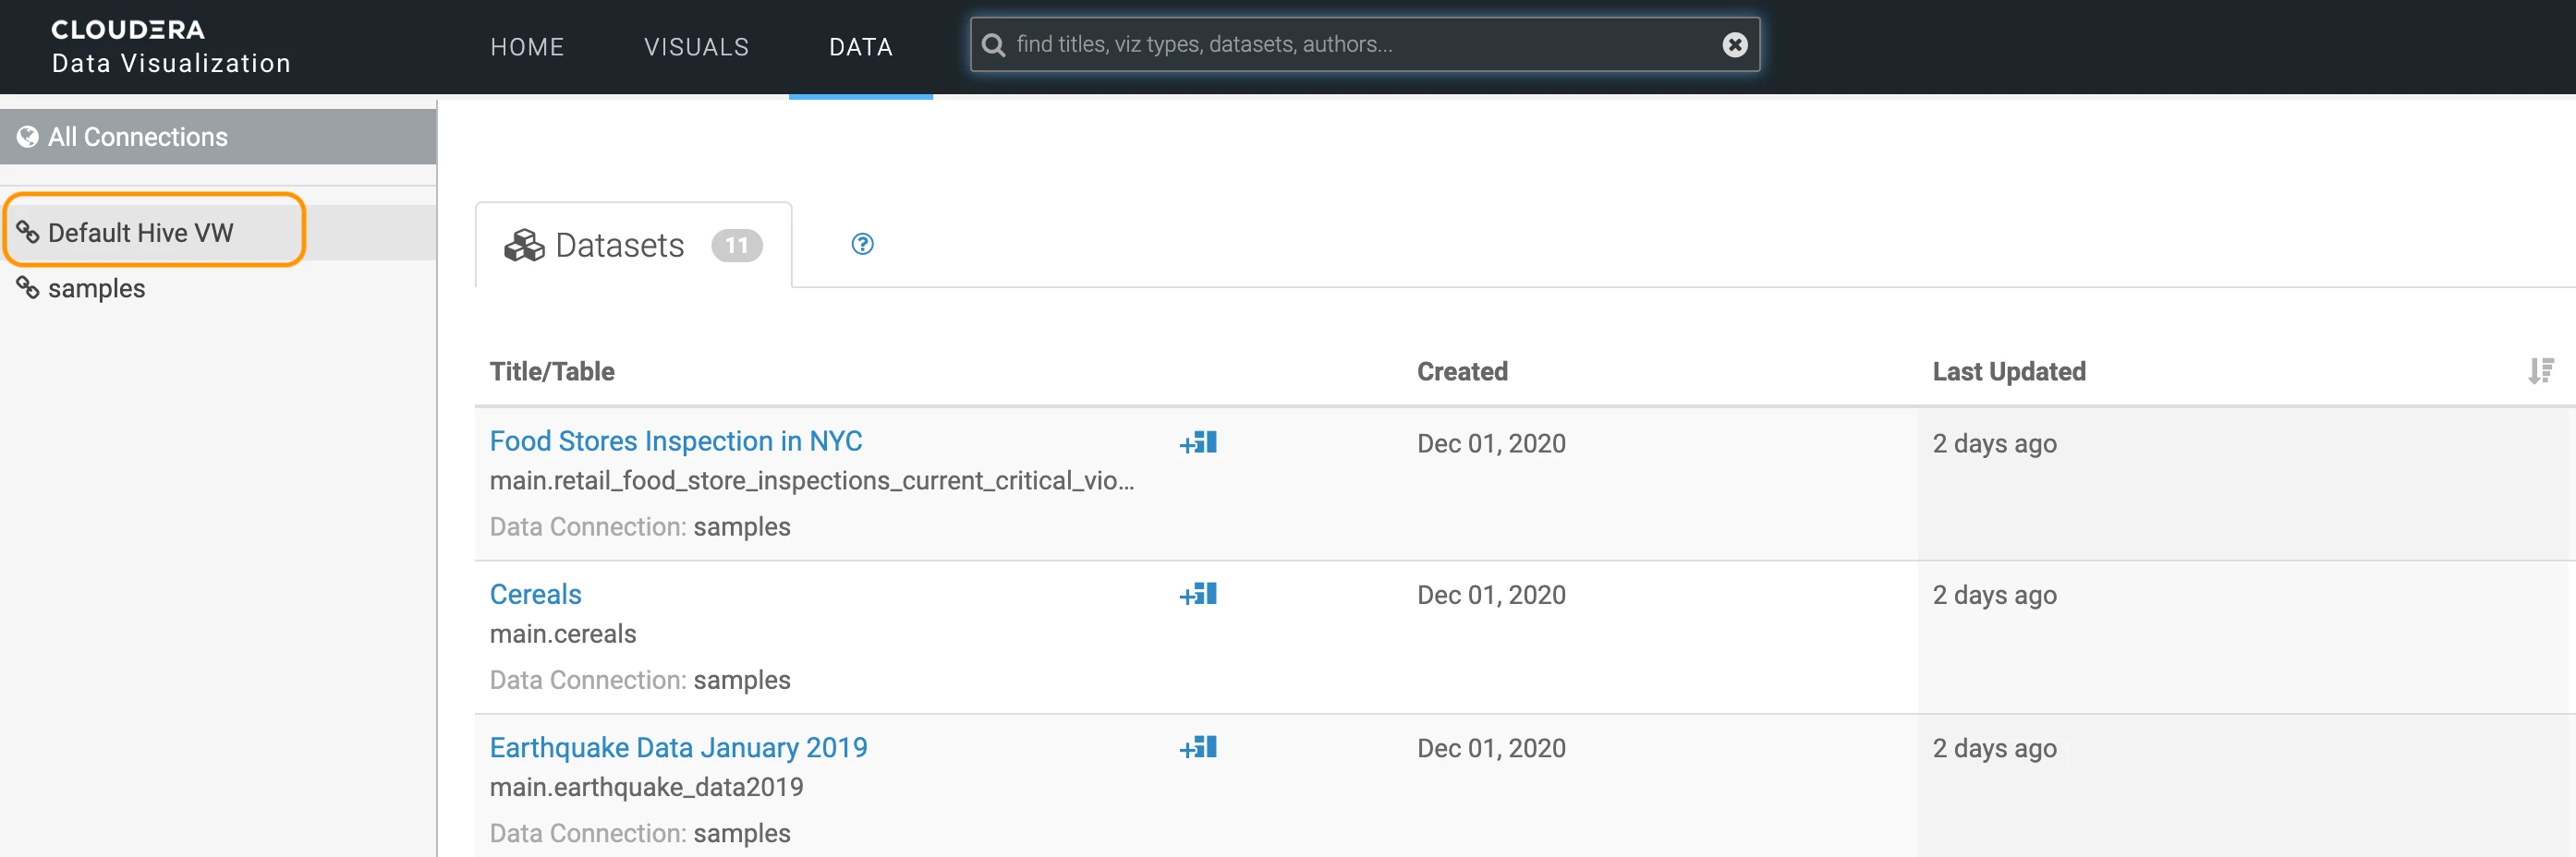Click the link icon beside samples
This screenshot has width=2576, height=857.
(x=28, y=289)
